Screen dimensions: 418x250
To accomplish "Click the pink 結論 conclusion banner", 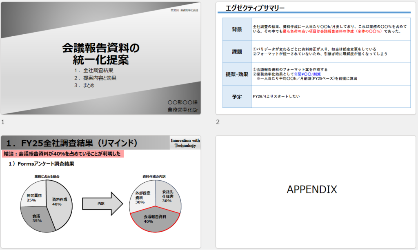I will (x=62, y=154).
